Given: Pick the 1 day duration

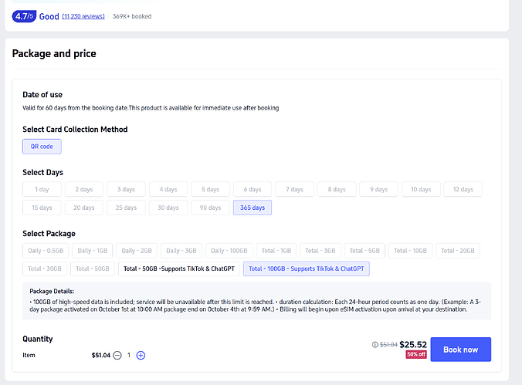Looking at the screenshot, I should pyautogui.click(x=42, y=189).
